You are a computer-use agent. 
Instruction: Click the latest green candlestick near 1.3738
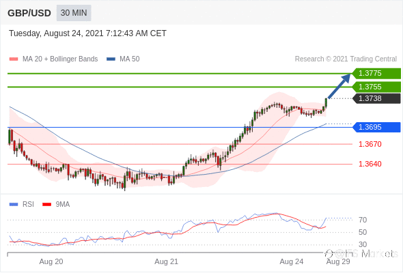point(326,103)
